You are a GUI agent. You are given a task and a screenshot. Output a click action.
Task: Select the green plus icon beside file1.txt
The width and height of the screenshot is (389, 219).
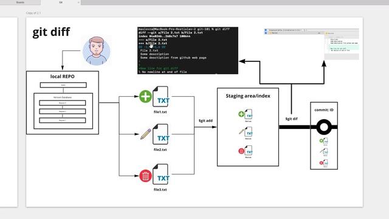pos(145,96)
